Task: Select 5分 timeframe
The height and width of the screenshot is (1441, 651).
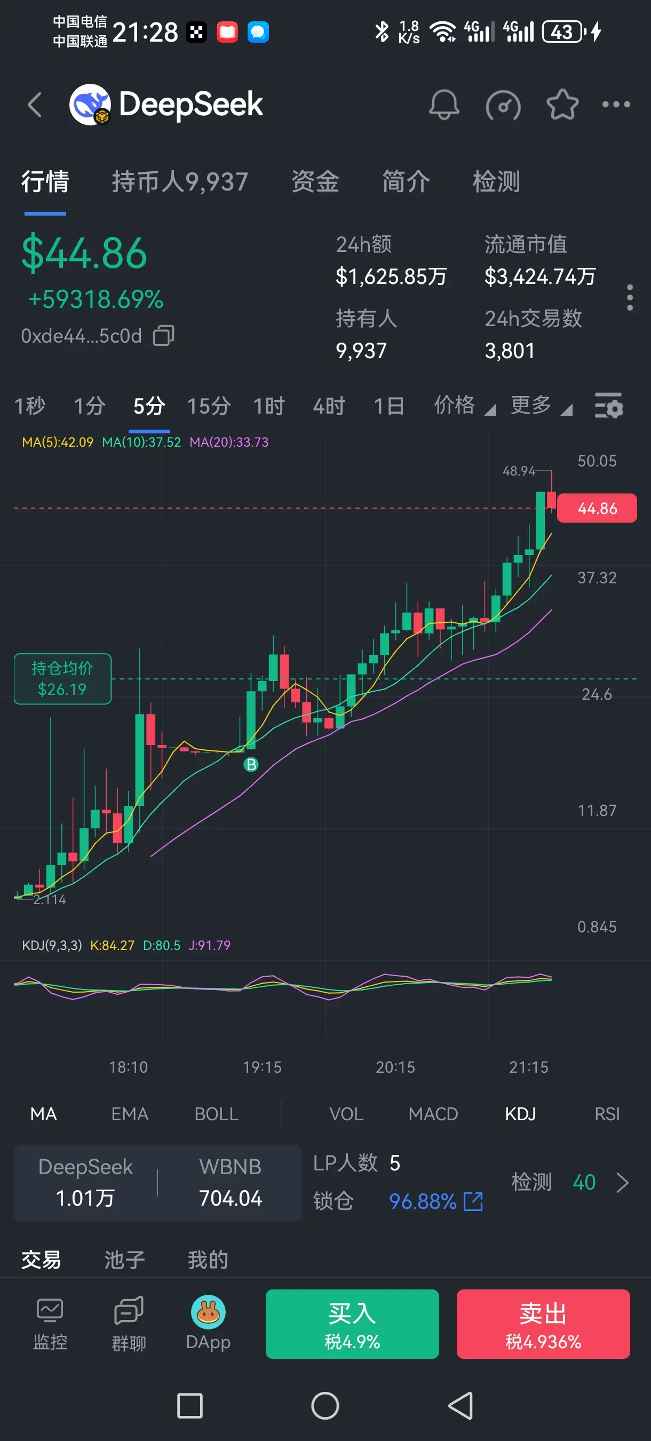Action: (149, 406)
